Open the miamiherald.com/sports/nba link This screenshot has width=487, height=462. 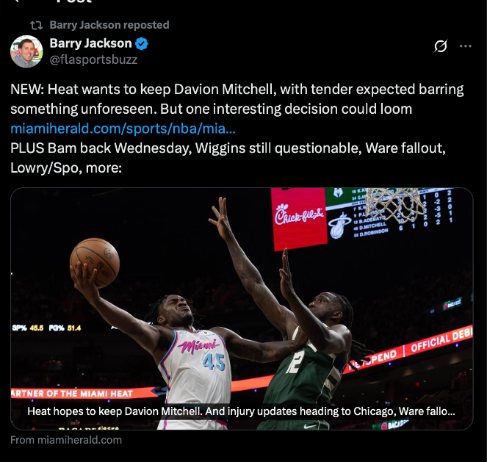[x=123, y=129]
